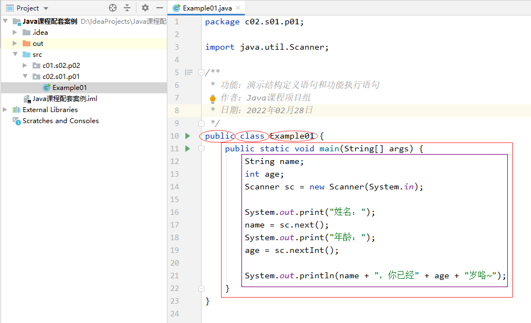Click the Example01 class icon in tree
Screen dimensions: 531x323
pos(46,88)
